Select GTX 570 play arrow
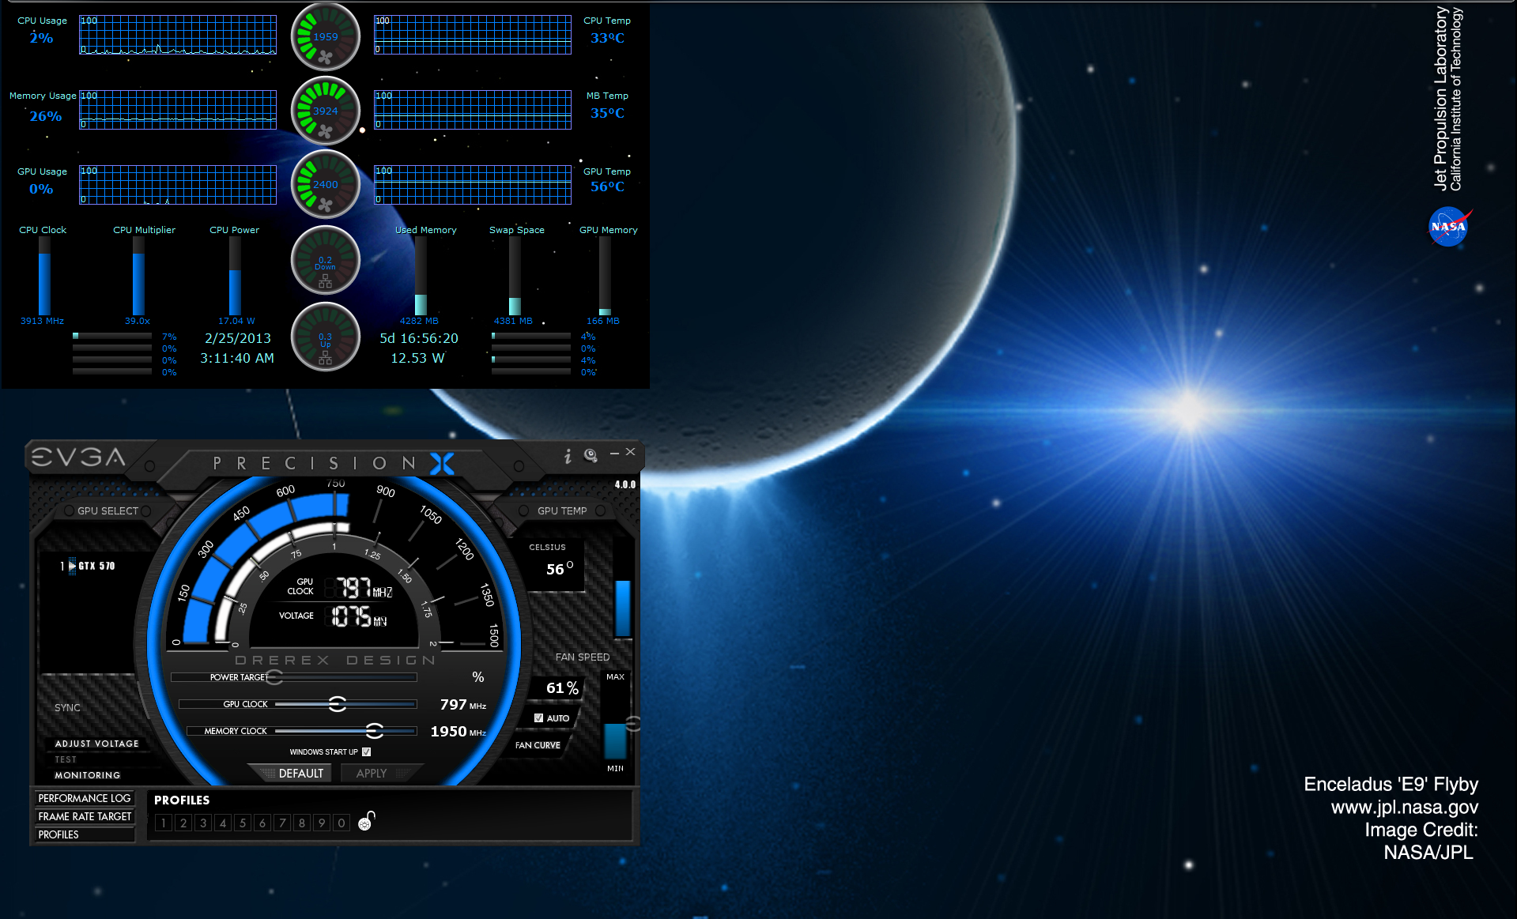The image size is (1517, 919). pyautogui.click(x=72, y=566)
